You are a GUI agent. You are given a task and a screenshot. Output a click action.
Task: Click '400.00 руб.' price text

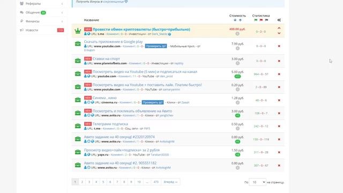coord(237,29)
